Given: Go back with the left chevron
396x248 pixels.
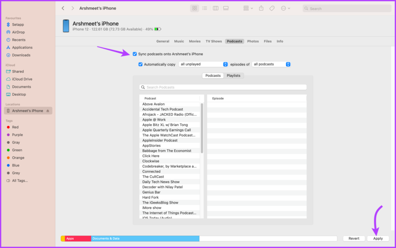Looking at the screenshot, I should click(x=63, y=8).
